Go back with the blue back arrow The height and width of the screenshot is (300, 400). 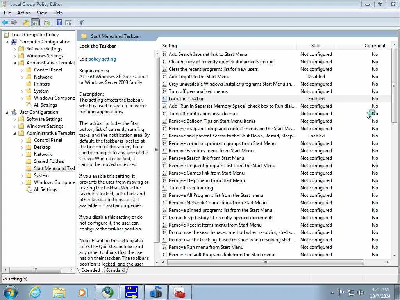[x=5, y=22]
